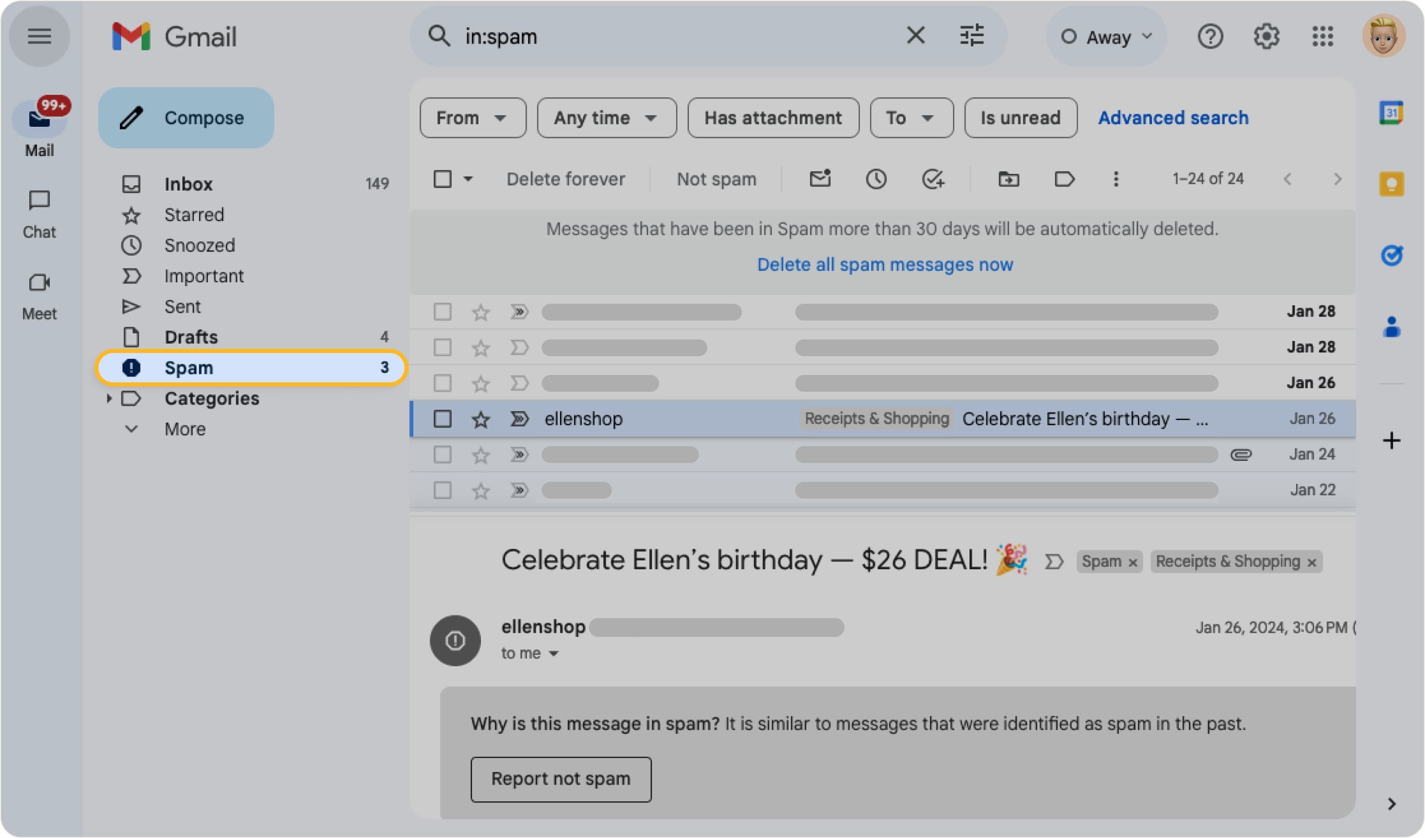Viewport: 1425px width, 838px height.
Task: Switch to the Chat section
Action: click(39, 212)
